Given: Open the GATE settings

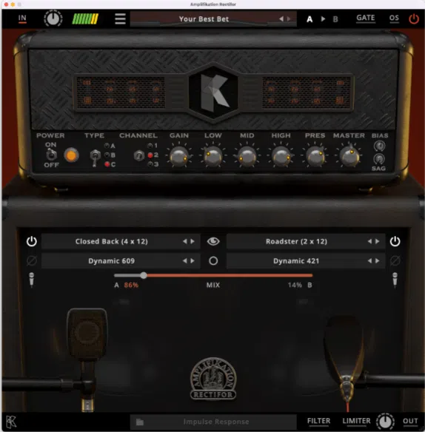Looking at the screenshot, I should coord(366,18).
